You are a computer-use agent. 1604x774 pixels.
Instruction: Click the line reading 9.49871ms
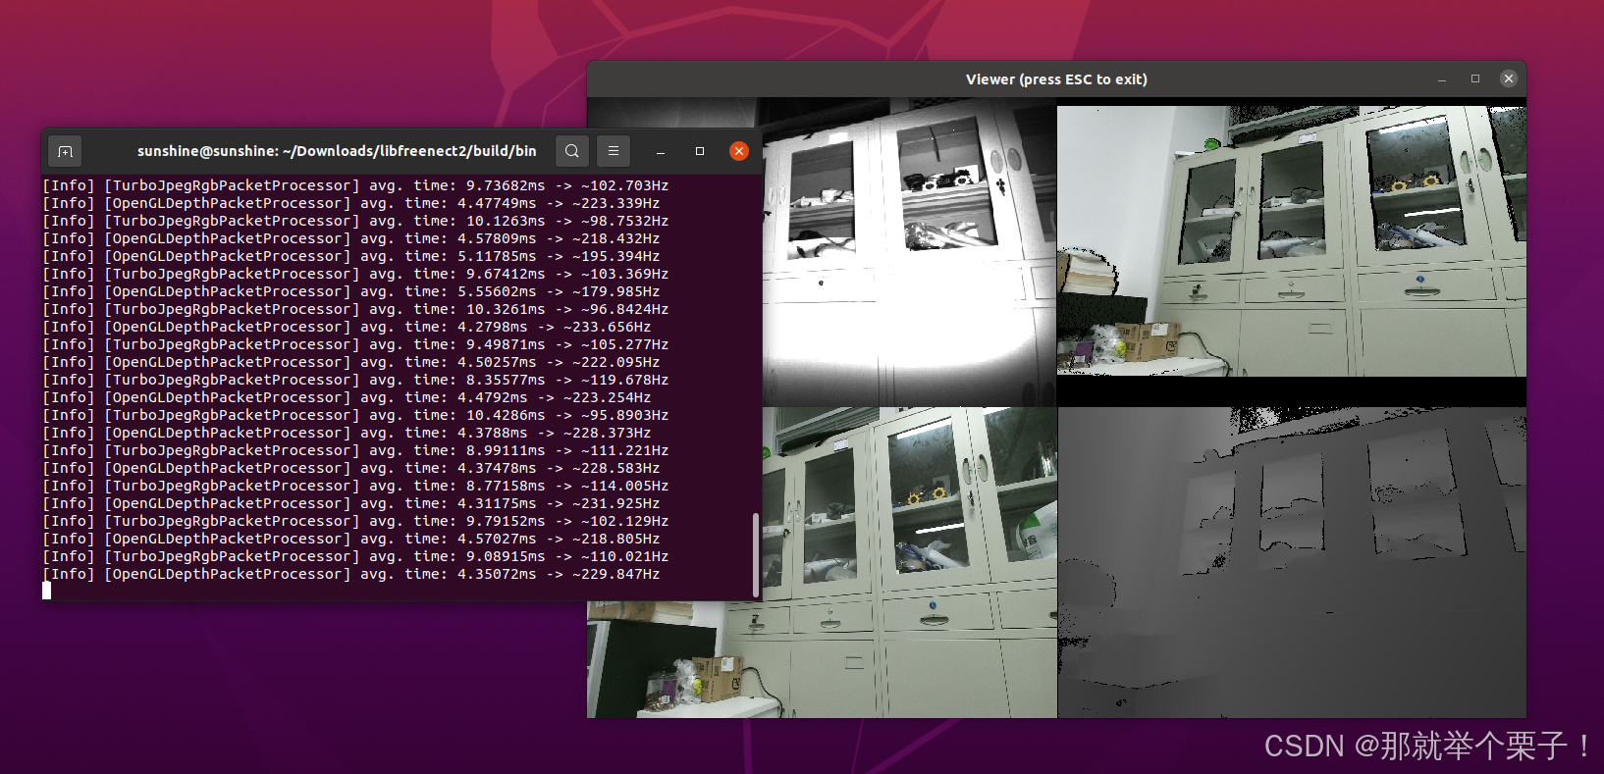pyautogui.click(x=355, y=344)
